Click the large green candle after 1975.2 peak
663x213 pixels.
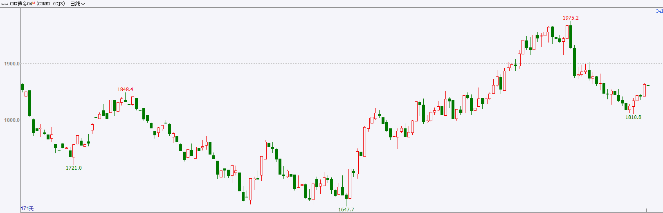click(x=574, y=62)
